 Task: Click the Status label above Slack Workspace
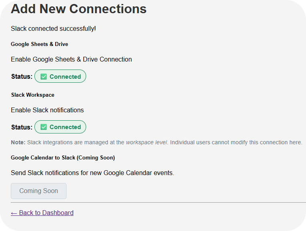(x=22, y=77)
